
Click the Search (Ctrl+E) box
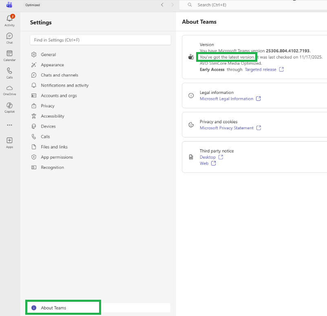click(253, 5)
